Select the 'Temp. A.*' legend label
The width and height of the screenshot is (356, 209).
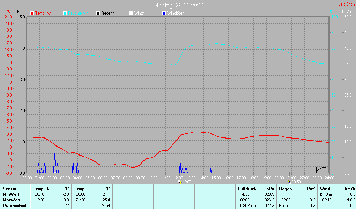pyautogui.click(x=43, y=14)
